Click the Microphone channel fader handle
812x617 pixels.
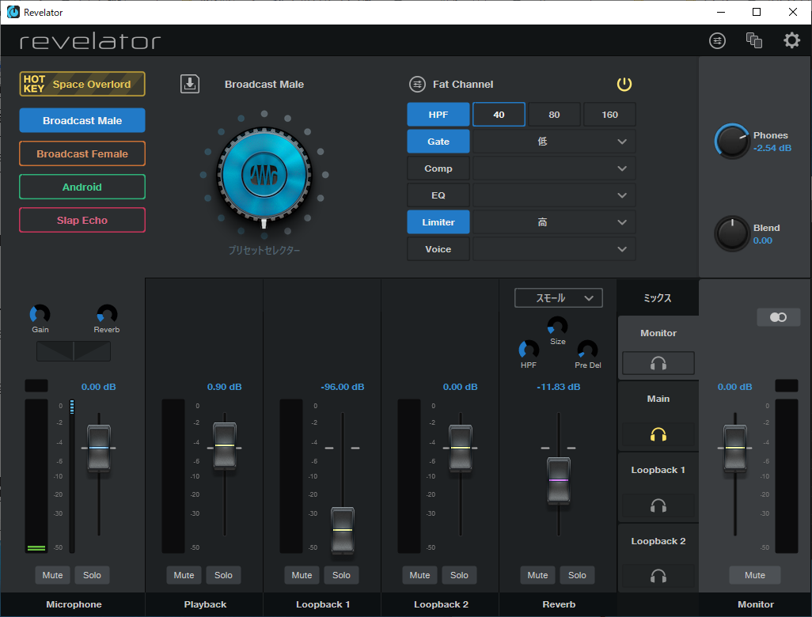[x=98, y=448]
